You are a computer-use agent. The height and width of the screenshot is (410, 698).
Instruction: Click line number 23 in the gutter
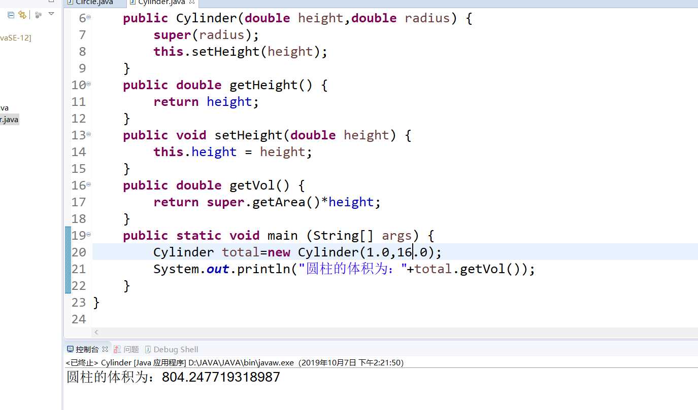click(x=79, y=303)
